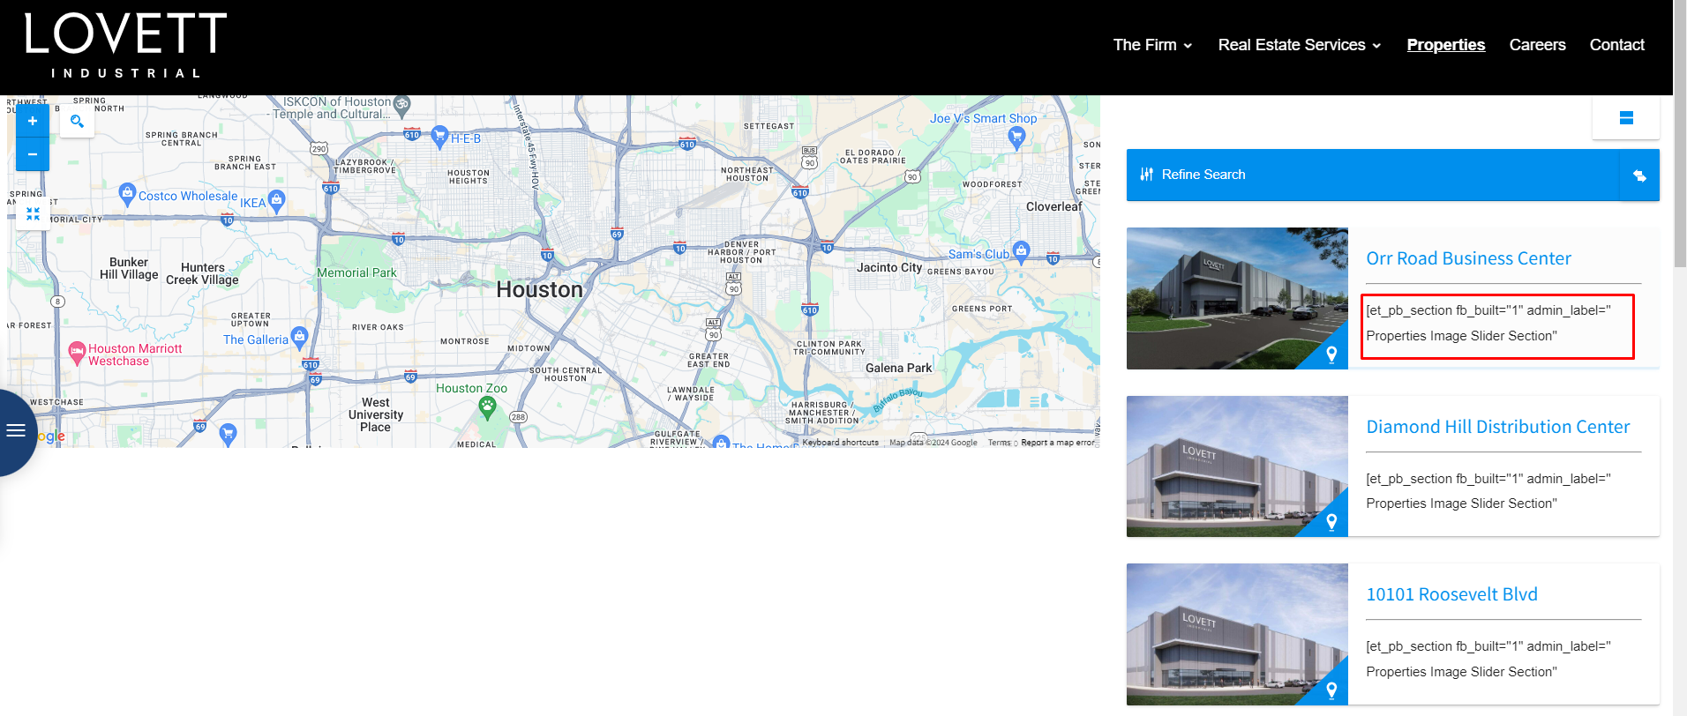Toggle the map fullscreen arrows icon

(33, 213)
